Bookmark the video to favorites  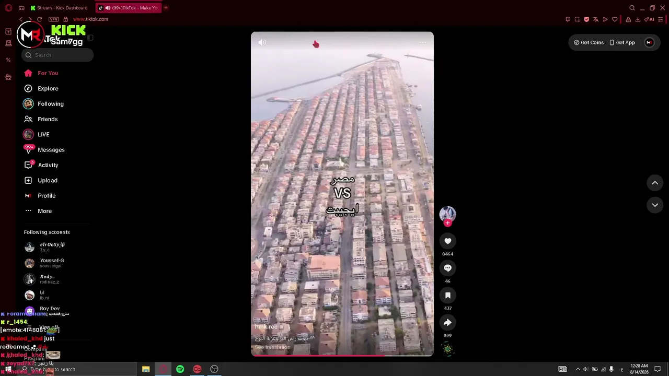pos(447,295)
